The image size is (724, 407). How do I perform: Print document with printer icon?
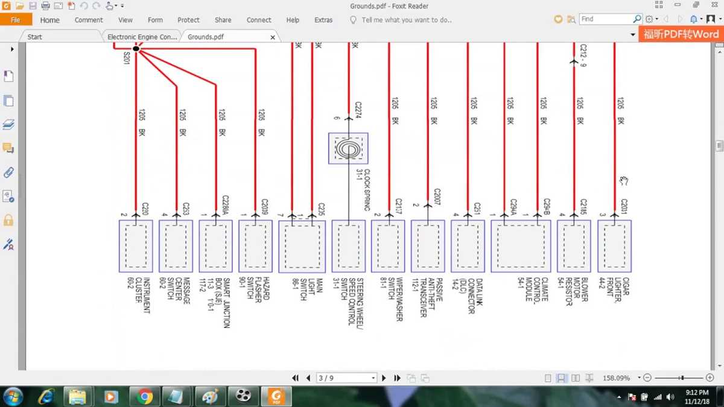(x=45, y=5)
